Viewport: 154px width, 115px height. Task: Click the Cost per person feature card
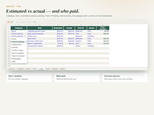coord(125,78)
